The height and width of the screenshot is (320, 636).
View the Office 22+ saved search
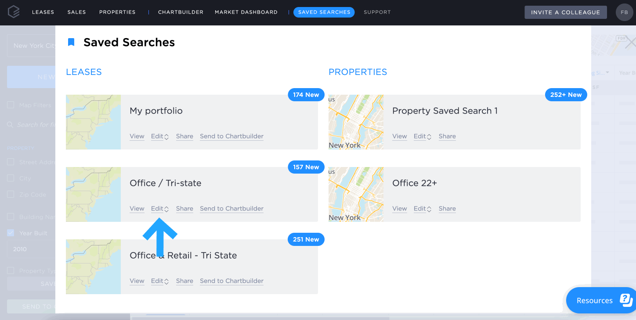coord(400,209)
